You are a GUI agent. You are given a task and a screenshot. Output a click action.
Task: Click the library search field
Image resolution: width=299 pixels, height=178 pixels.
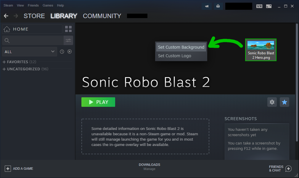(x=33, y=40)
